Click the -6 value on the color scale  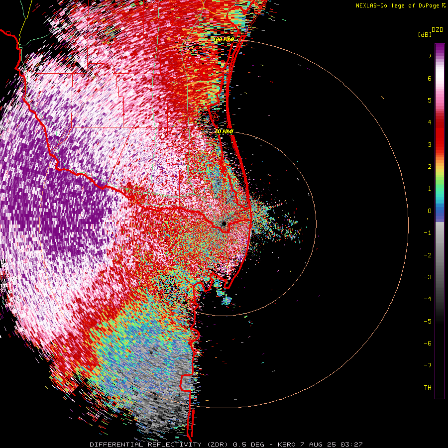(428, 343)
